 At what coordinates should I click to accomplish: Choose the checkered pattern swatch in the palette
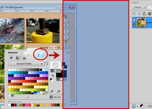coord(12,96)
